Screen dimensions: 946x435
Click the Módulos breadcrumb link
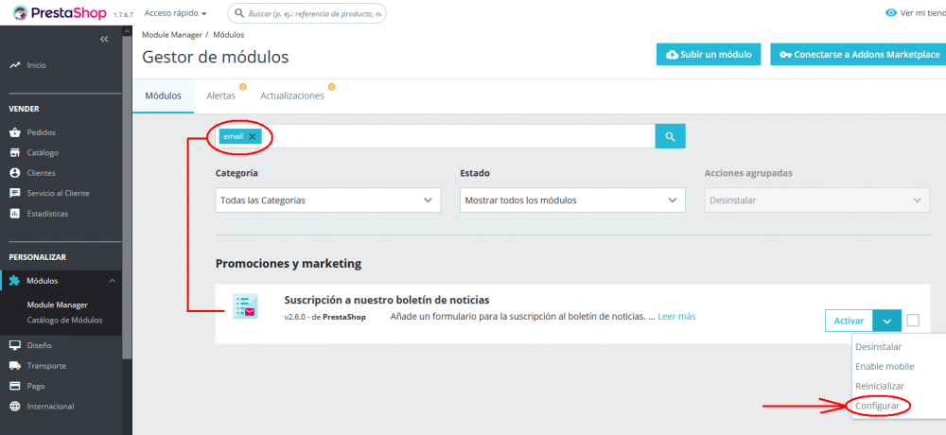point(229,35)
